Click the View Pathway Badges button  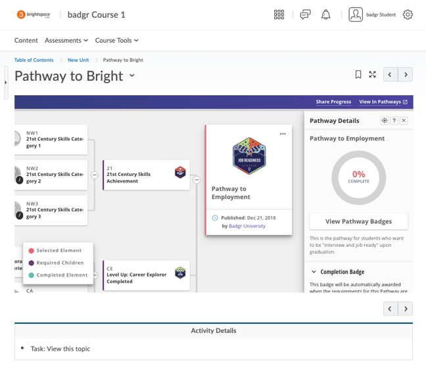point(359,221)
